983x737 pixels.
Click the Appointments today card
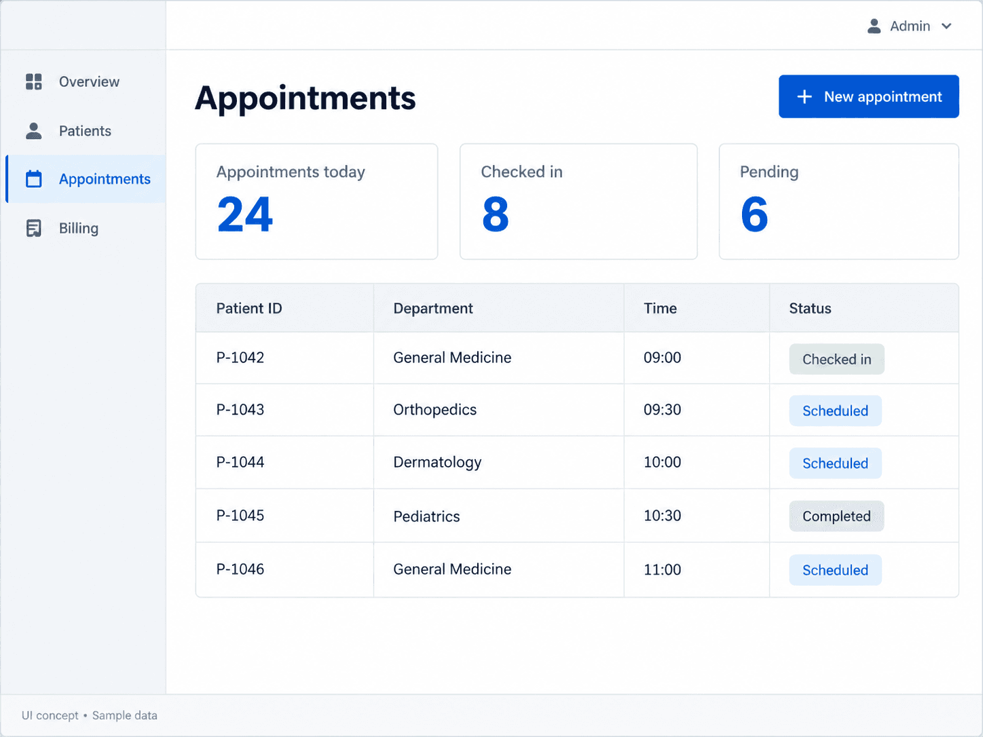[316, 202]
